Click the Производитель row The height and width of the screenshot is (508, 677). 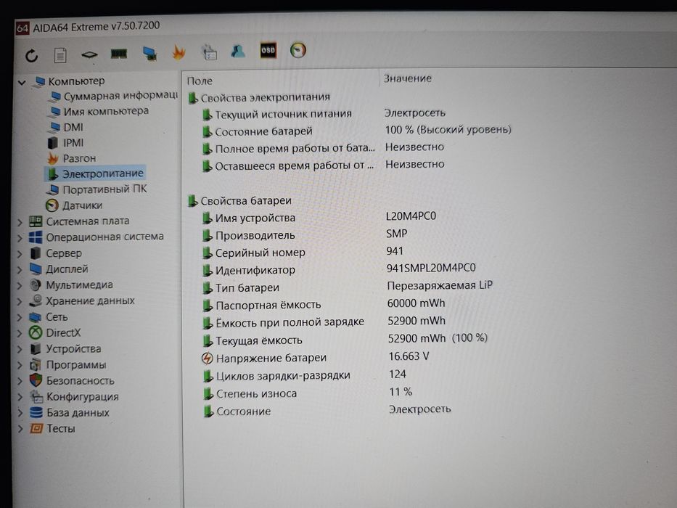(305, 234)
